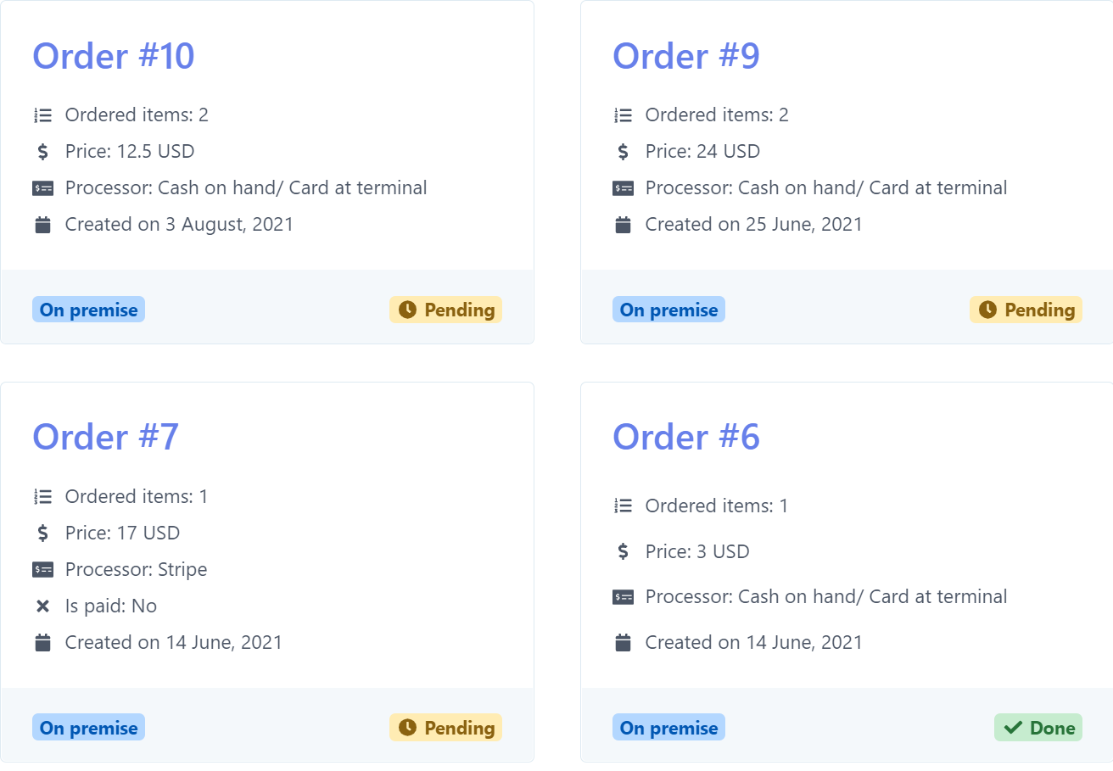
Task: Select the 'On premise' badge on Order #9
Action: click(x=668, y=309)
